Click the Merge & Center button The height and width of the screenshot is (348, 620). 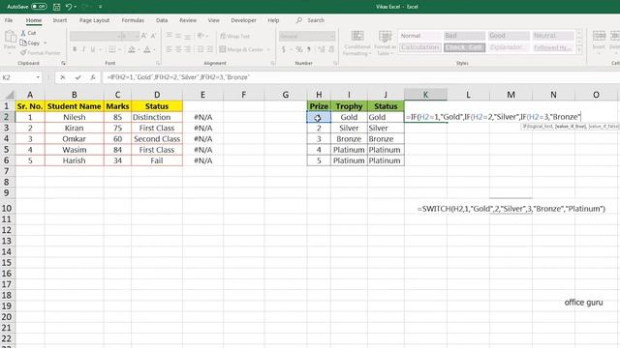coord(241,49)
